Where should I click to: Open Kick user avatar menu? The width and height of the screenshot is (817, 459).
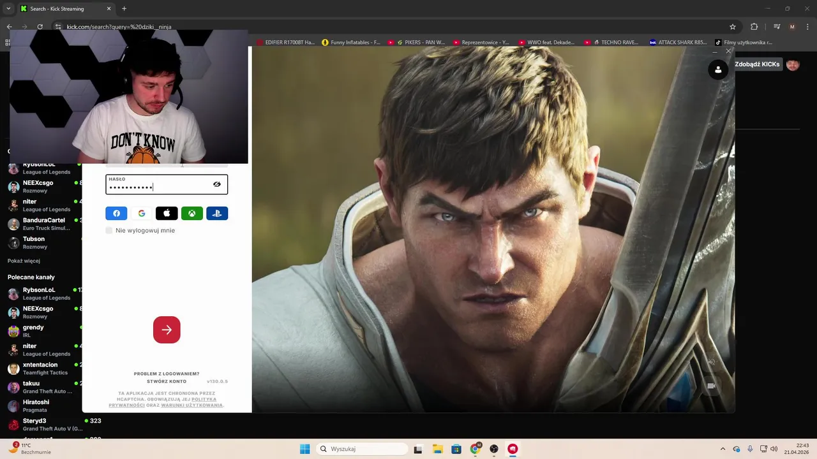click(793, 64)
